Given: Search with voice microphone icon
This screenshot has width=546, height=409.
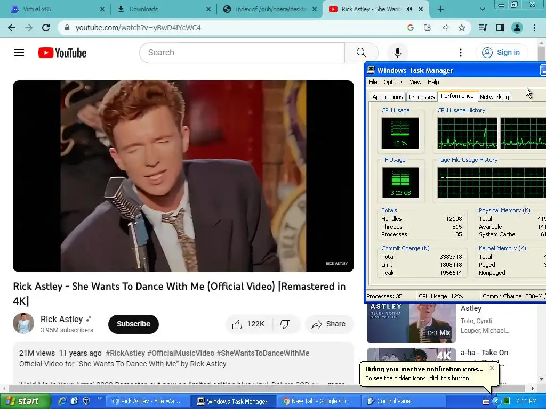Looking at the screenshot, I should point(397,53).
